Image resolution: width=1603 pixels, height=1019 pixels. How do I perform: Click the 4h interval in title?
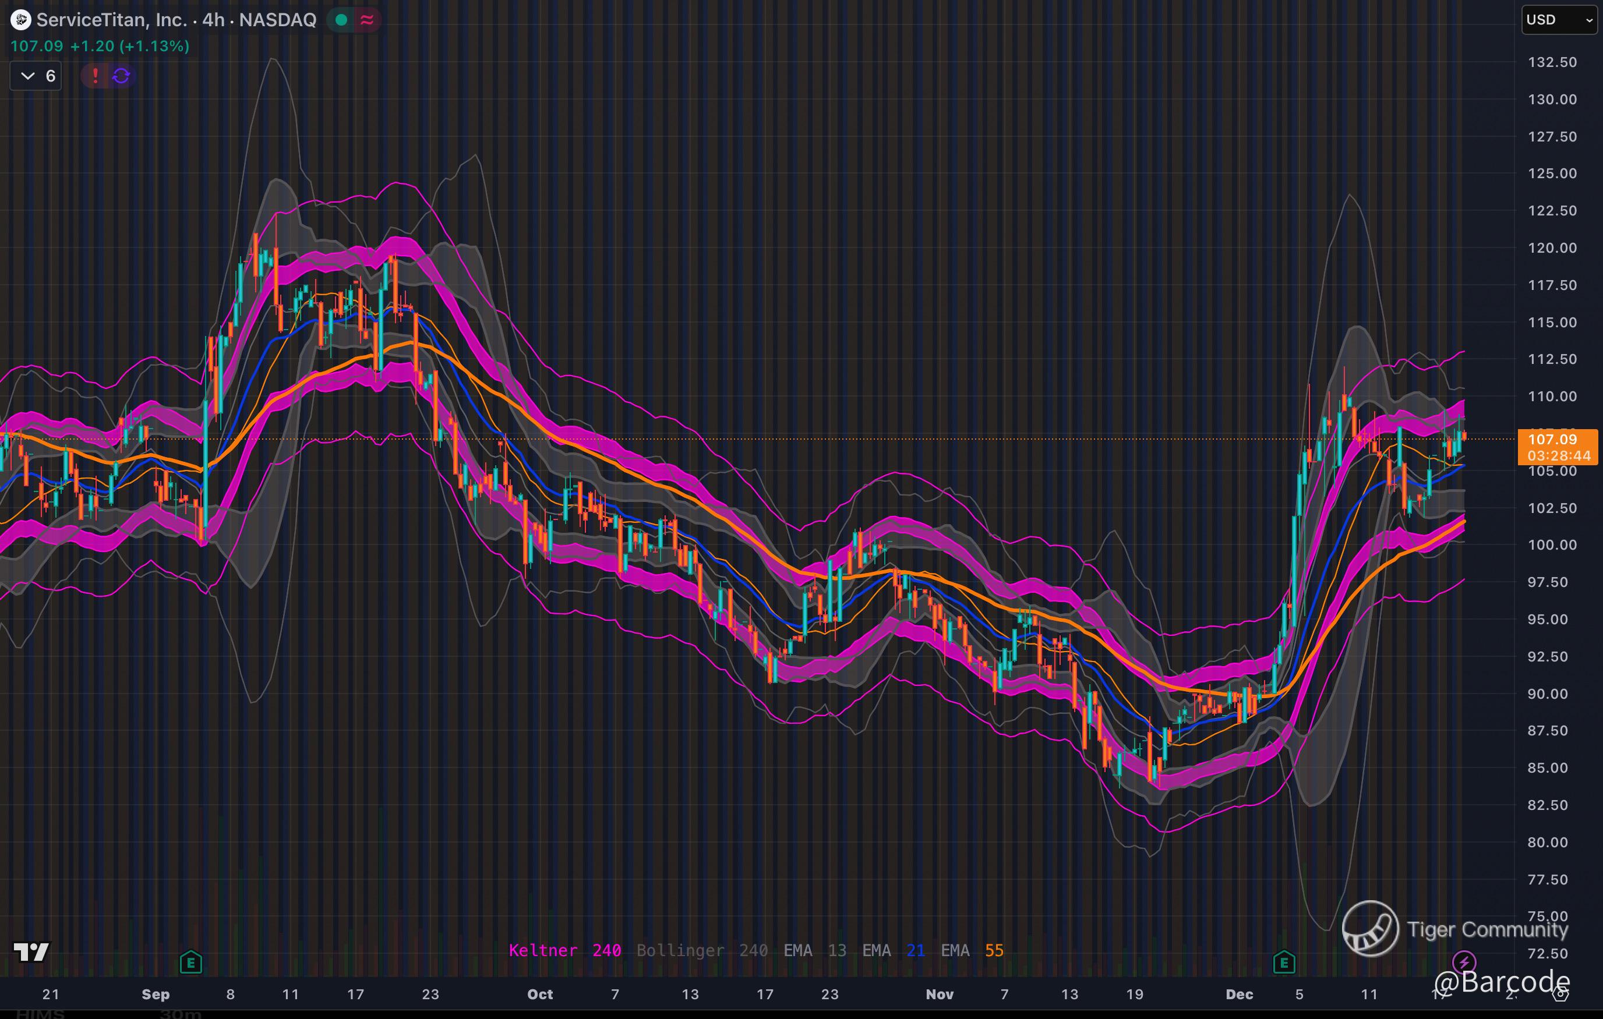213,20
